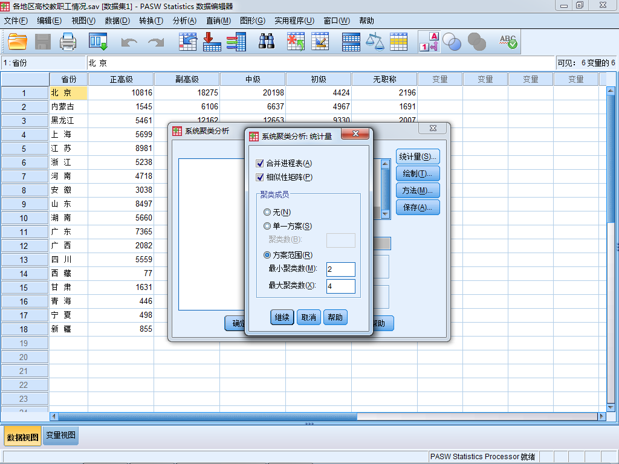Click the cell value 1691

384,106
